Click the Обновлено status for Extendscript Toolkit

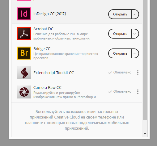[122, 72]
